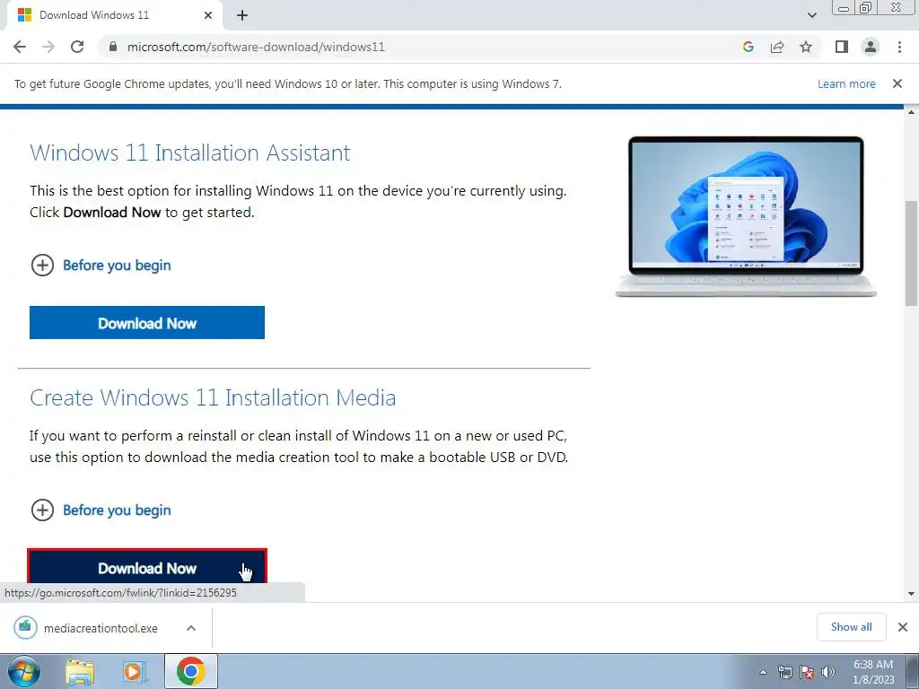Click the volume speaker tray icon
Image resolution: width=919 pixels, height=689 pixels.
point(828,672)
